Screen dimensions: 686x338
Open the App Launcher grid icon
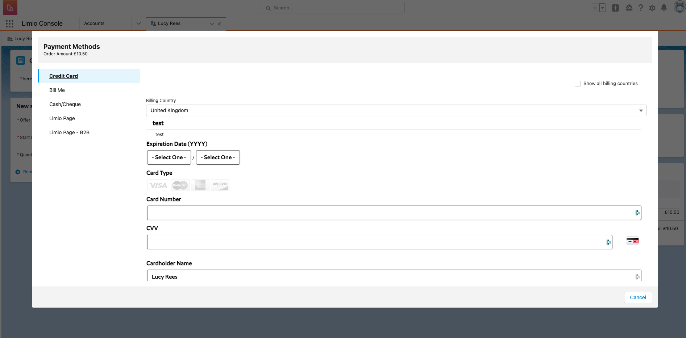[x=10, y=24]
